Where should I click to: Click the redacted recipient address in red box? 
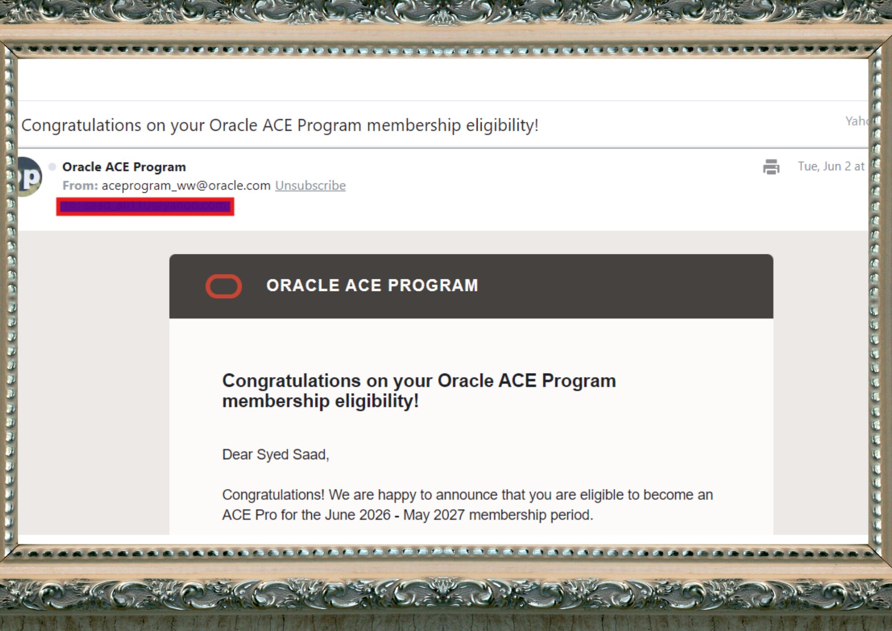(145, 207)
